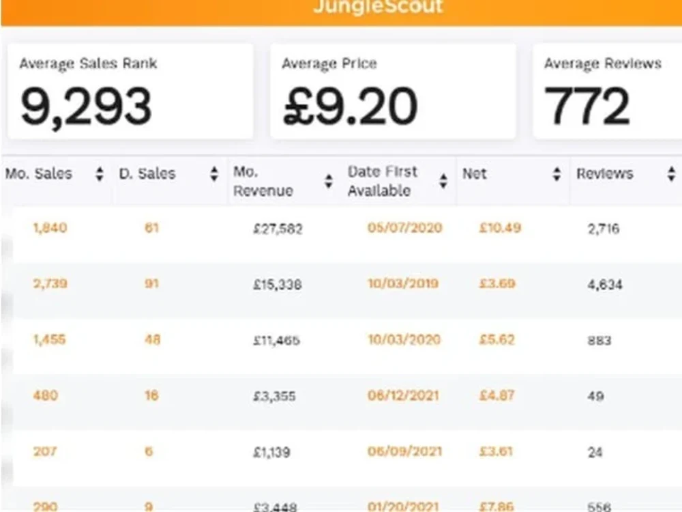Viewport: 682px width, 512px height.
Task: Open date 10/03/2020 entry
Action: tap(404, 339)
